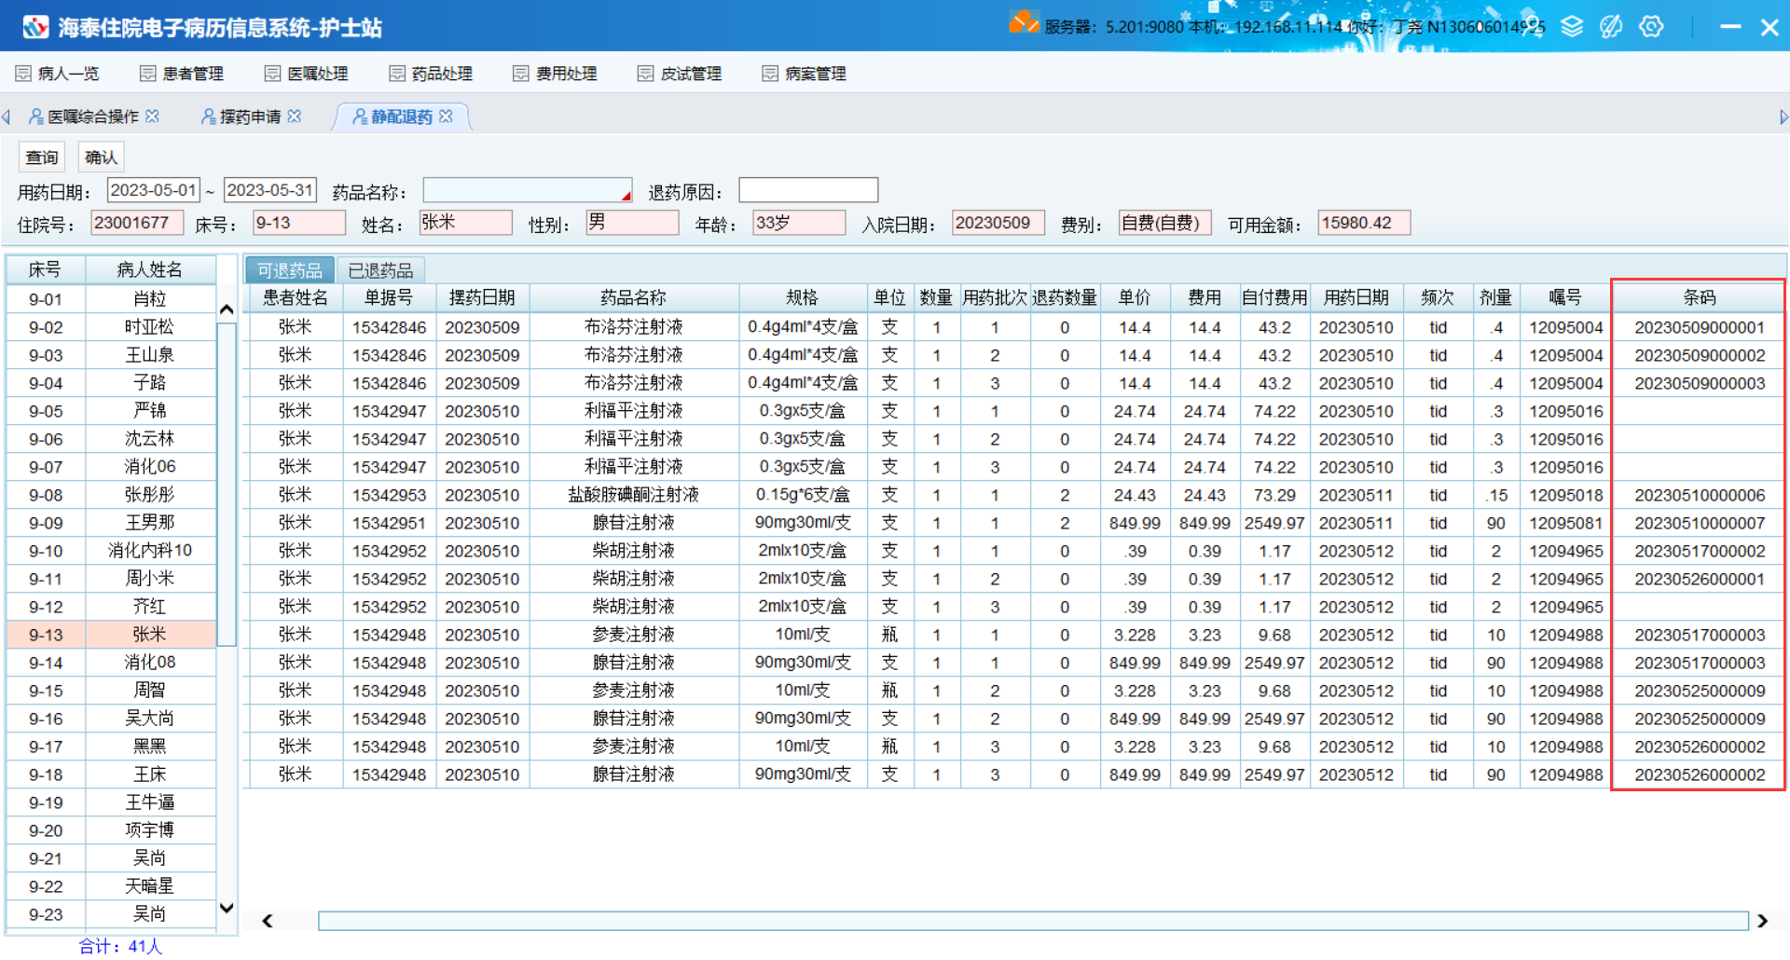Image resolution: width=1790 pixels, height=960 pixels.
Task: Open the settings gear in title bar
Action: coord(1651,26)
